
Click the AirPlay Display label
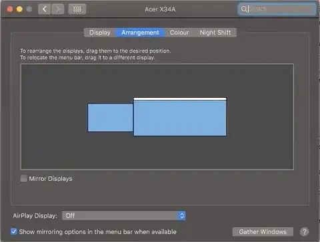[35, 215]
